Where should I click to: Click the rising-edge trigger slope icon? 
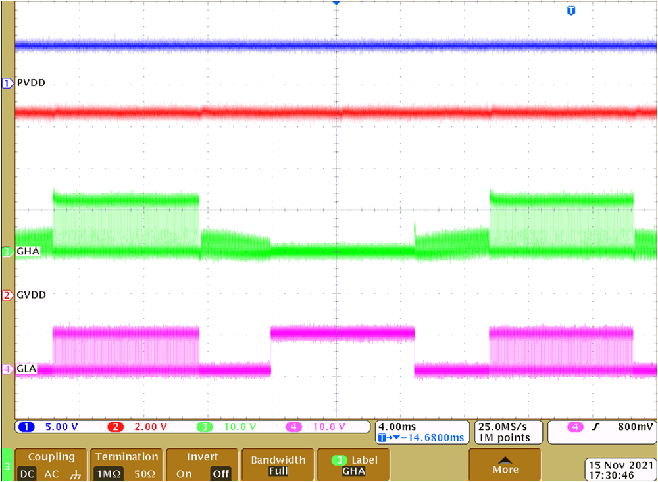pyautogui.click(x=596, y=427)
